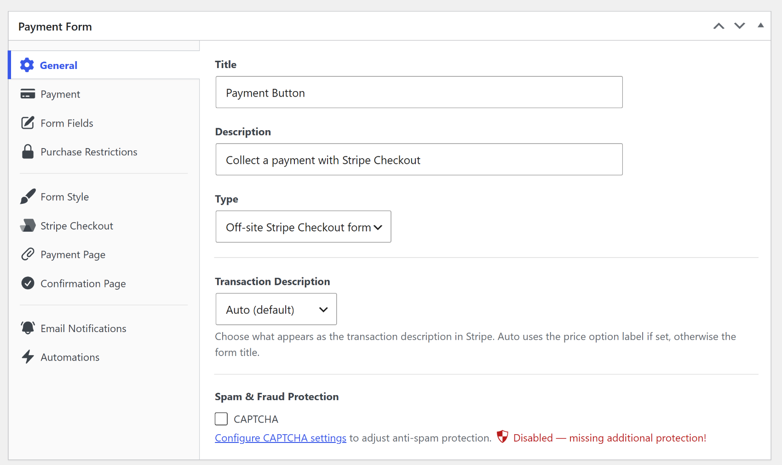Image resolution: width=782 pixels, height=465 pixels.
Task: Click into the Title input field
Action: (x=419, y=92)
